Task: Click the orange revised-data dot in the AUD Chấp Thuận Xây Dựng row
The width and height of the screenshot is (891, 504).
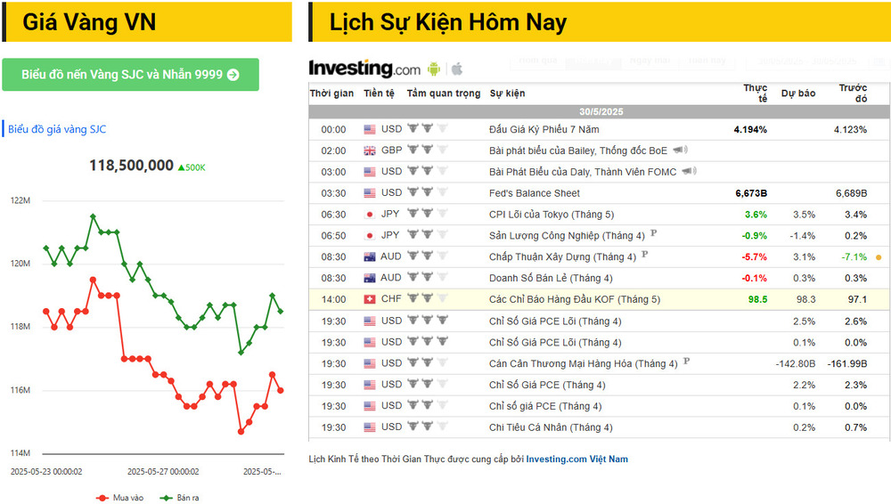Action: [x=879, y=257]
